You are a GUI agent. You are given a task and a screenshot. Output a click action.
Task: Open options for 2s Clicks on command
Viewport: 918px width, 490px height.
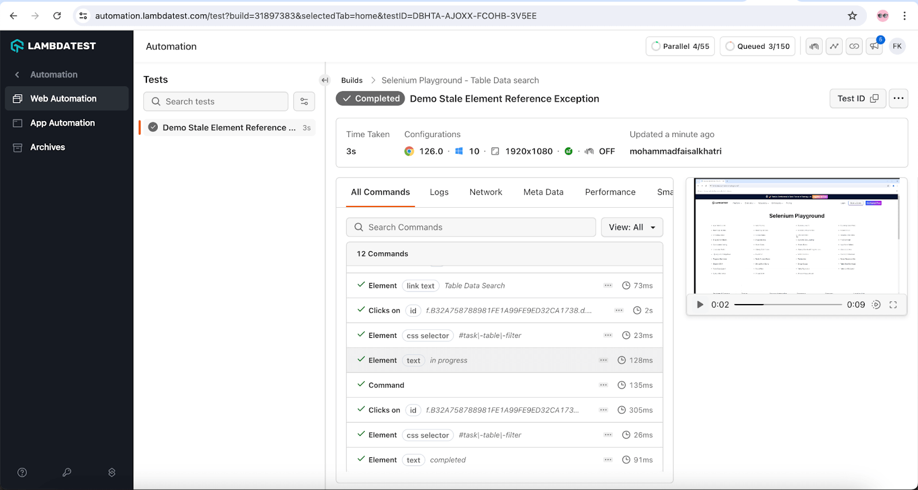pos(619,310)
